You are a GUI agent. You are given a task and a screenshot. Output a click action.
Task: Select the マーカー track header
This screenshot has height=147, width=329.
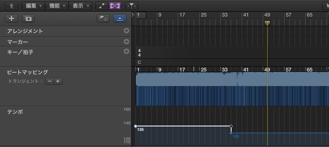[65, 42]
